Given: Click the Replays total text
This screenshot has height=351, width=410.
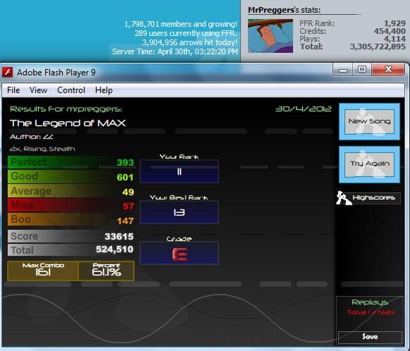Looking at the screenshot, I should 370,312.
